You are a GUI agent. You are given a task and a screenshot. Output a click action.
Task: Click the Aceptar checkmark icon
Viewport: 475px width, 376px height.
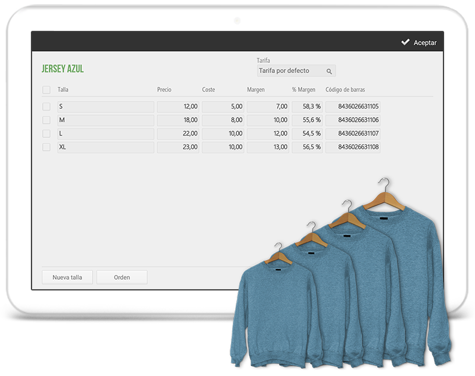click(405, 42)
